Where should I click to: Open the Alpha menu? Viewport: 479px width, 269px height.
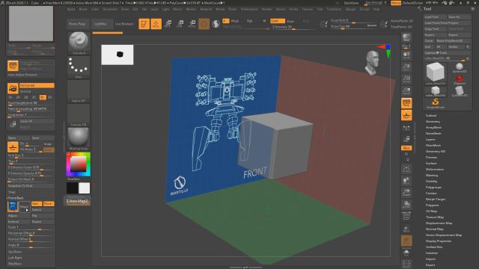tap(71, 9)
